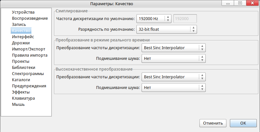Select Устройства in the preferences list
The width and height of the screenshot is (260, 132).
click(x=23, y=12)
